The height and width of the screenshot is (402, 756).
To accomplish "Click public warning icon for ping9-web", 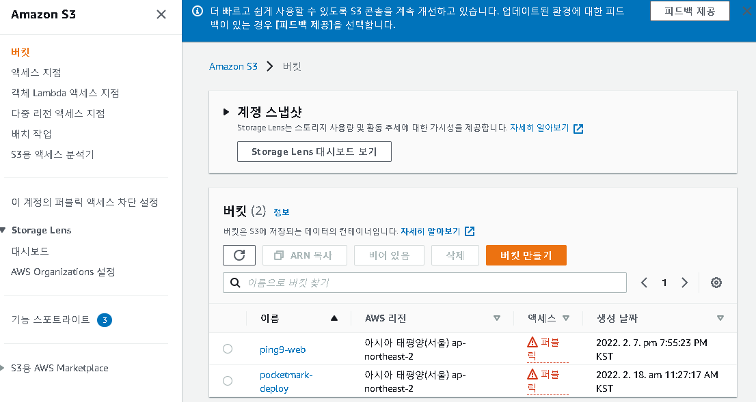I will tap(532, 343).
